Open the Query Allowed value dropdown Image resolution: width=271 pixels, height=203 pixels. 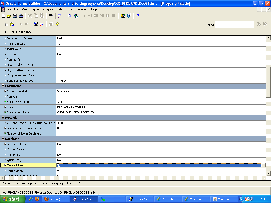(x=263, y=165)
